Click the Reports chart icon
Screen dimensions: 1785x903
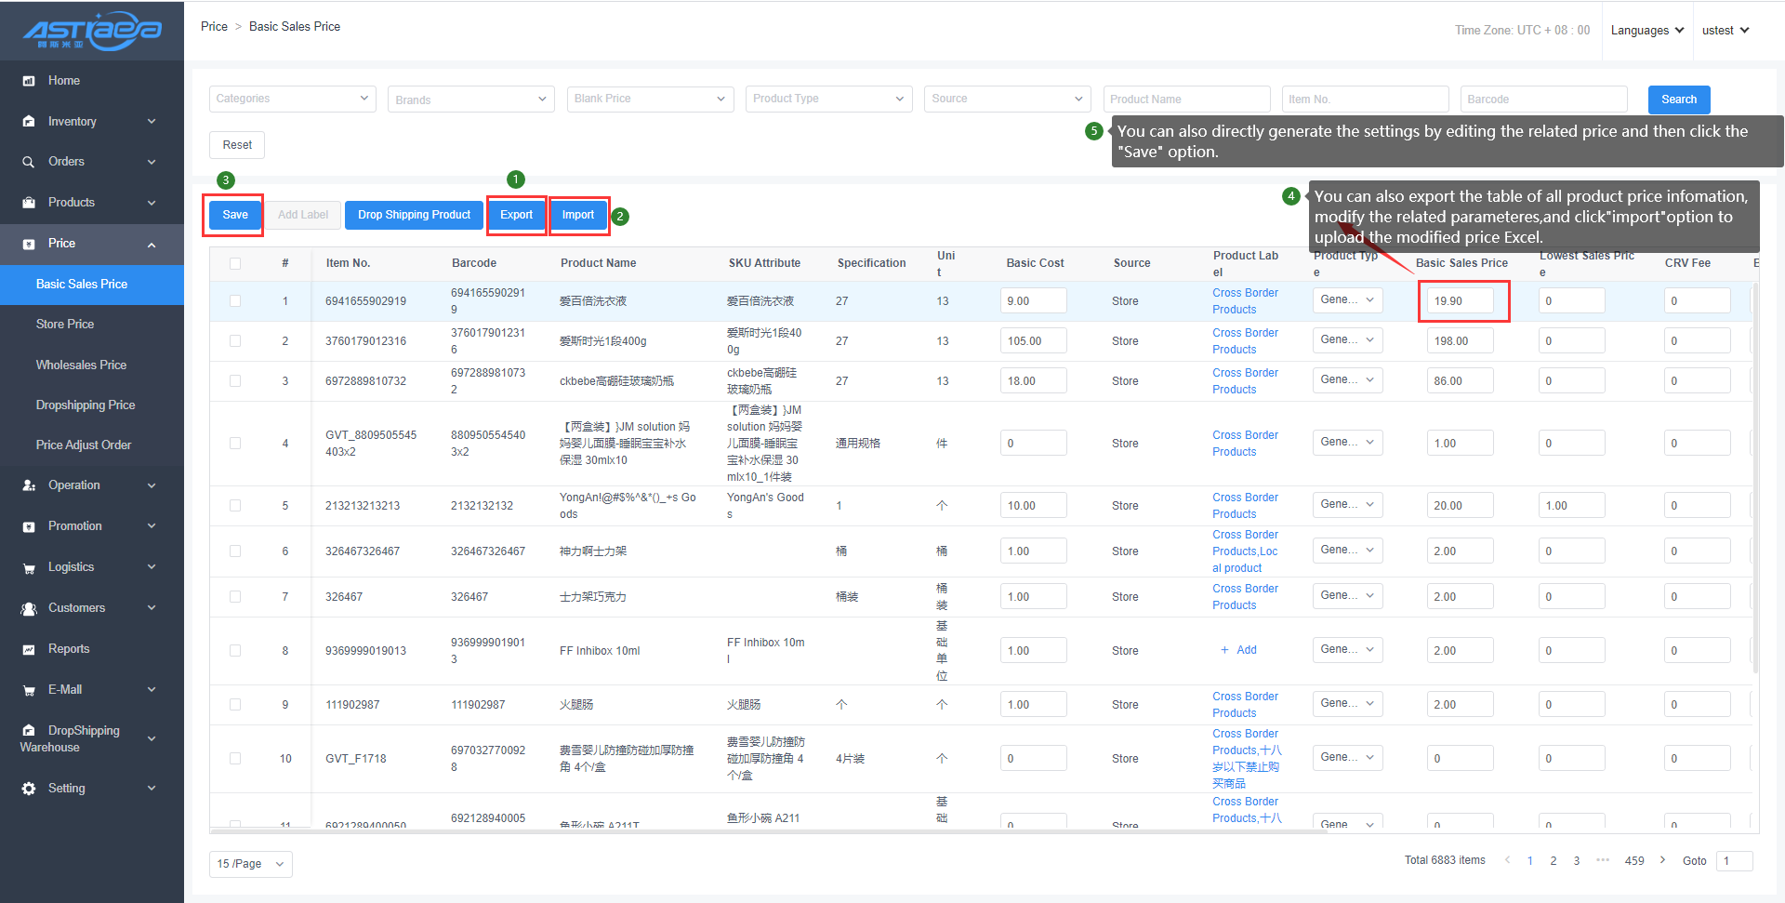coord(29,649)
